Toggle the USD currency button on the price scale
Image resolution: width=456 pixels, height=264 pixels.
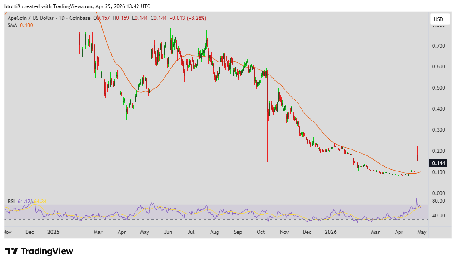click(440, 19)
